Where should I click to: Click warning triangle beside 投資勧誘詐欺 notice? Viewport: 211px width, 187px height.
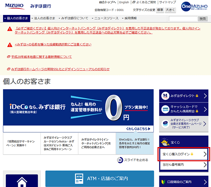pos(10,45)
